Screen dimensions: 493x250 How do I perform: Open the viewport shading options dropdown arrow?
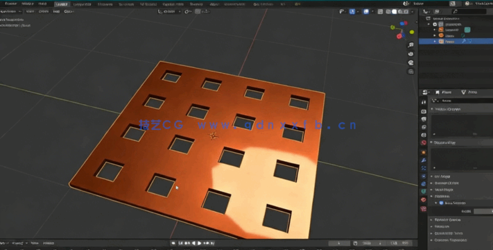click(413, 11)
